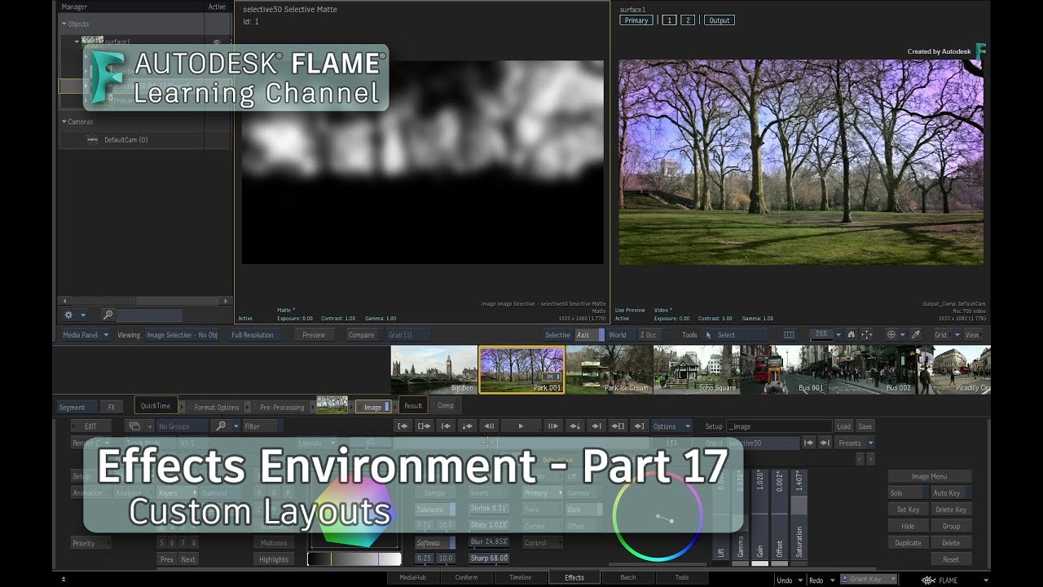This screenshot has height=587, width=1043.
Task: Click the crosshair target viewport icon
Action: pyautogui.click(x=891, y=334)
